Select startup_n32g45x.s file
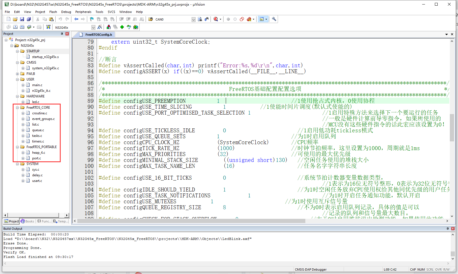The height and width of the screenshot is (274, 458). 45,57
